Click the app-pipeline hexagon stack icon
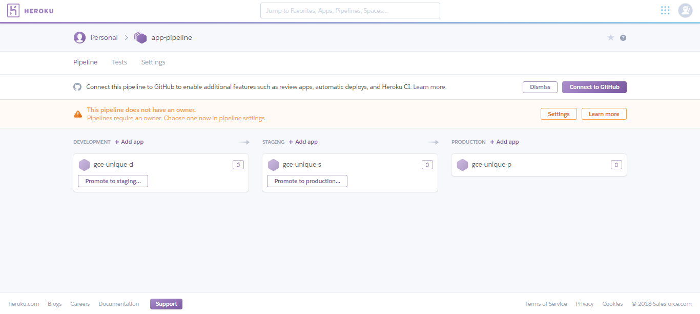Image resolution: width=700 pixels, height=314 pixels. (x=140, y=37)
